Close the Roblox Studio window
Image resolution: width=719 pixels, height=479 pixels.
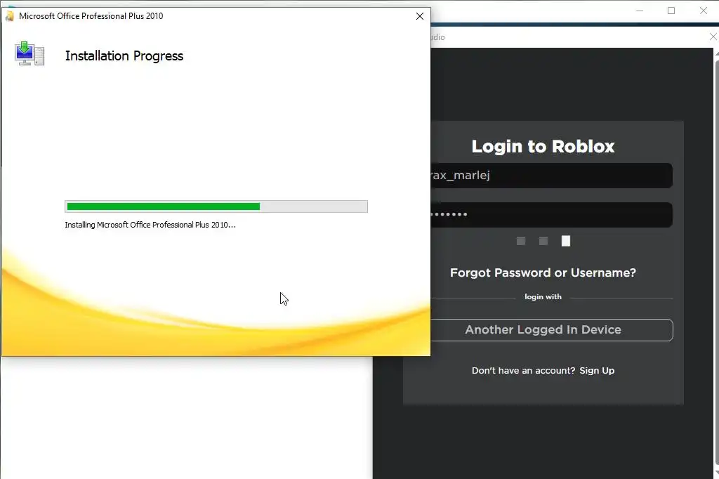[x=704, y=11]
